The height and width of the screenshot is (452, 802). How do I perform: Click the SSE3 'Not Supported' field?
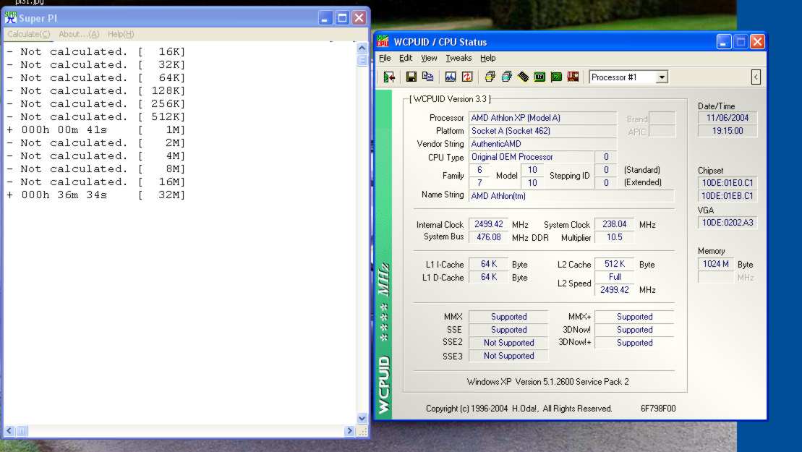tap(508, 355)
